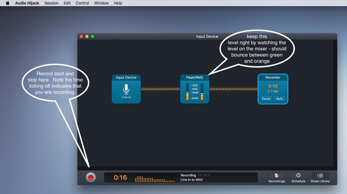Open the Edit menu
Viewport: 347px width, 194px height.
(x=67, y=3)
